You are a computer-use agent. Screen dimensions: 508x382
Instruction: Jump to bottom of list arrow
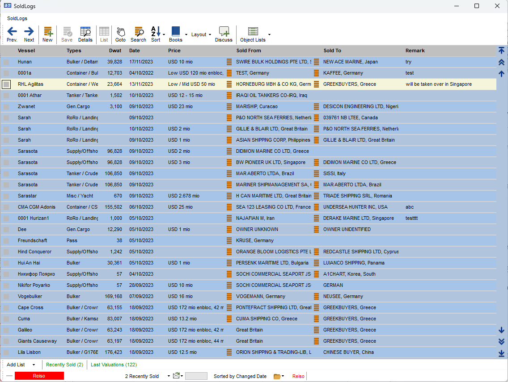coord(502,353)
